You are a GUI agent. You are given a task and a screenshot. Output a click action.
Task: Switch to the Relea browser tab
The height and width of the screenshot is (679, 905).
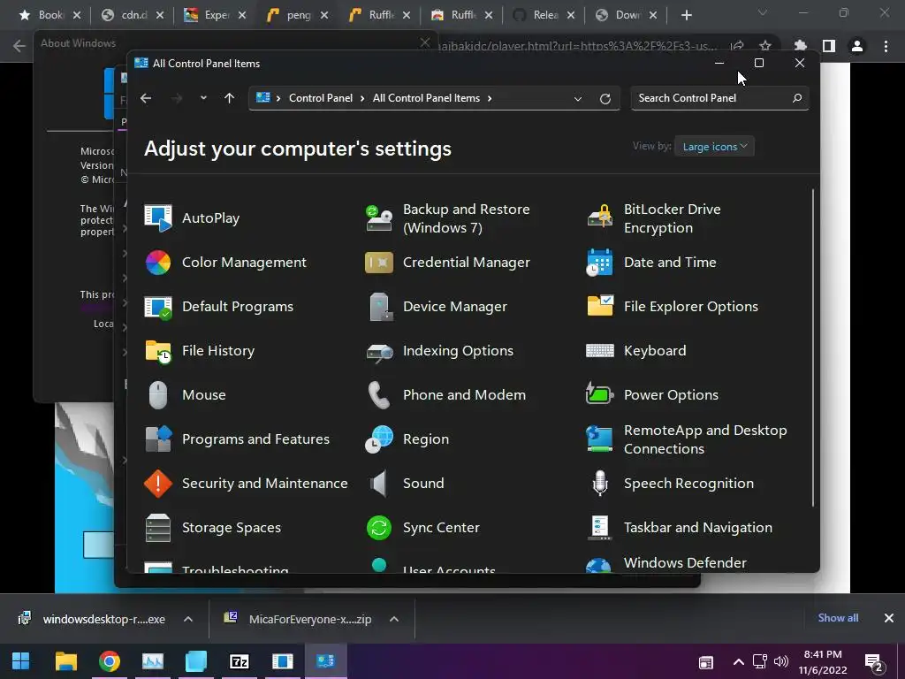click(544, 15)
